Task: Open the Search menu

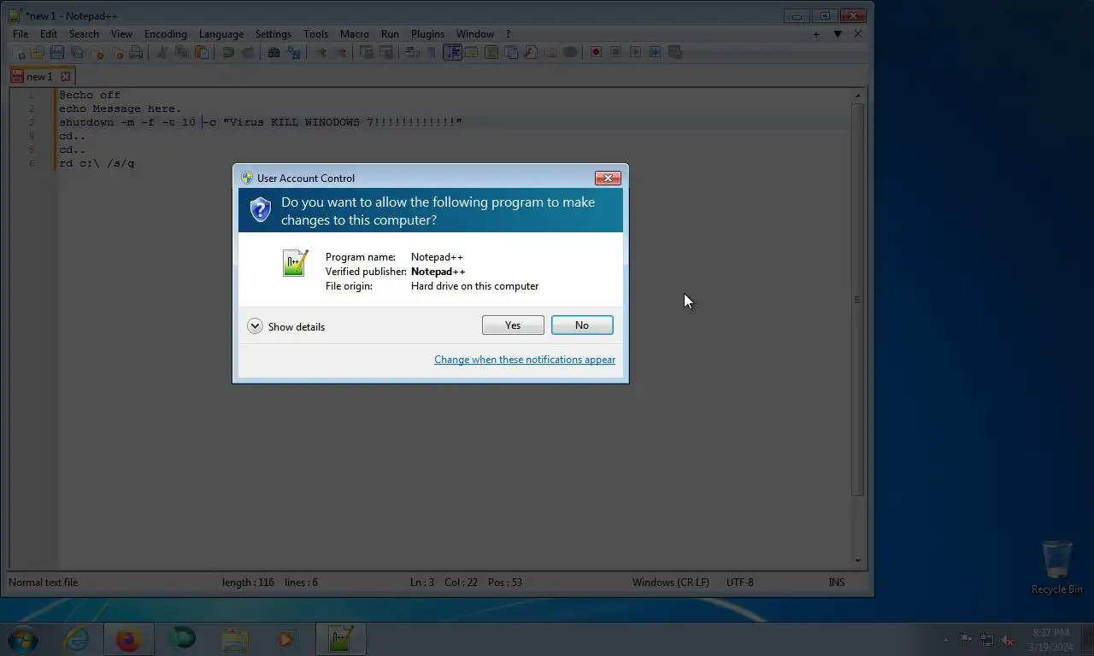Action: coord(84,34)
